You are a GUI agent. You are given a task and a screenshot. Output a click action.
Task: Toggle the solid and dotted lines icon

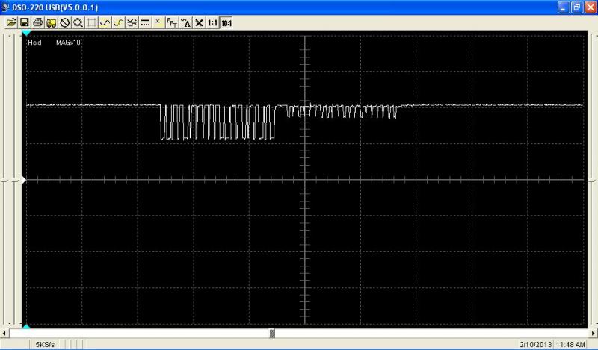[145, 23]
